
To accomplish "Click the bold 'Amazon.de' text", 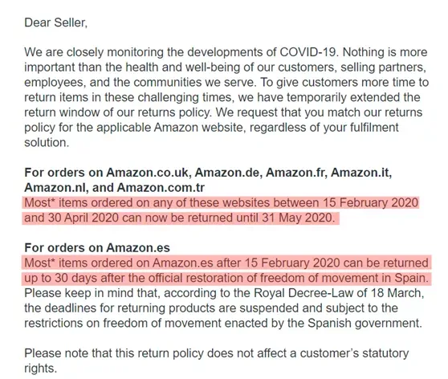I will [228, 173].
